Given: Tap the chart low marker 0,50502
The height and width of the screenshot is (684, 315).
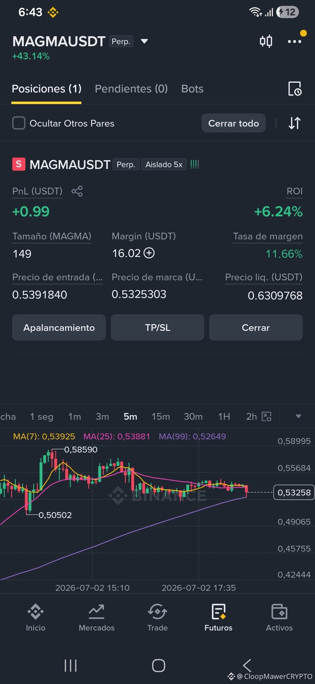Looking at the screenshot, I should tap(55, 515).
